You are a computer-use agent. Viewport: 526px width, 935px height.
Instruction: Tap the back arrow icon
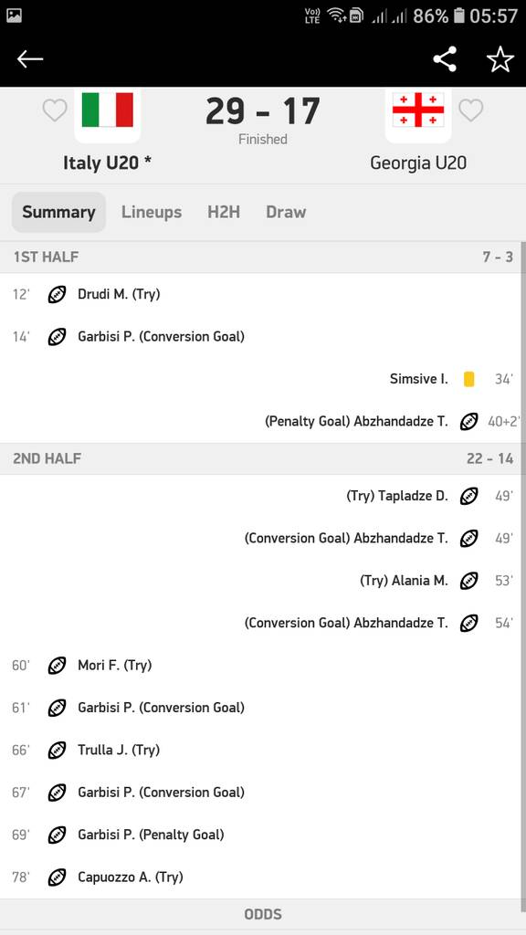[30, 59]
